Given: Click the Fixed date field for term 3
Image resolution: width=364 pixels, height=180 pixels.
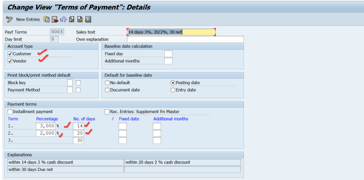Looking at the screenshot, I should coord(123,140).
